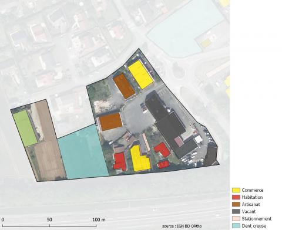
Task: Select the Artisanat legend label
Action: point(251,204)
